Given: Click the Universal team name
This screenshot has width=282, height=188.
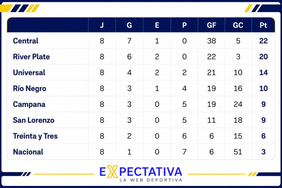Looking at the screenshot, I should coord(29,72).
